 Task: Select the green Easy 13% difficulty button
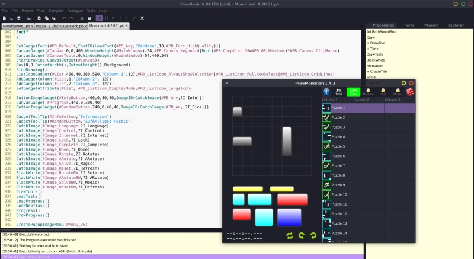click(353, 92)
